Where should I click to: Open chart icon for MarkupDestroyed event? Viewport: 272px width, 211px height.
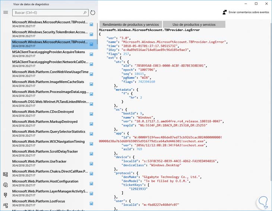pos(91,124)
